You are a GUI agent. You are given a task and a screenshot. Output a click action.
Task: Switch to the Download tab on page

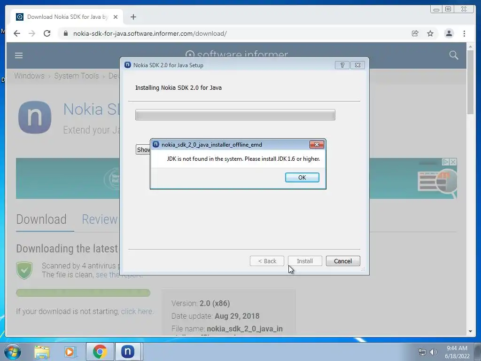(41, 219)
